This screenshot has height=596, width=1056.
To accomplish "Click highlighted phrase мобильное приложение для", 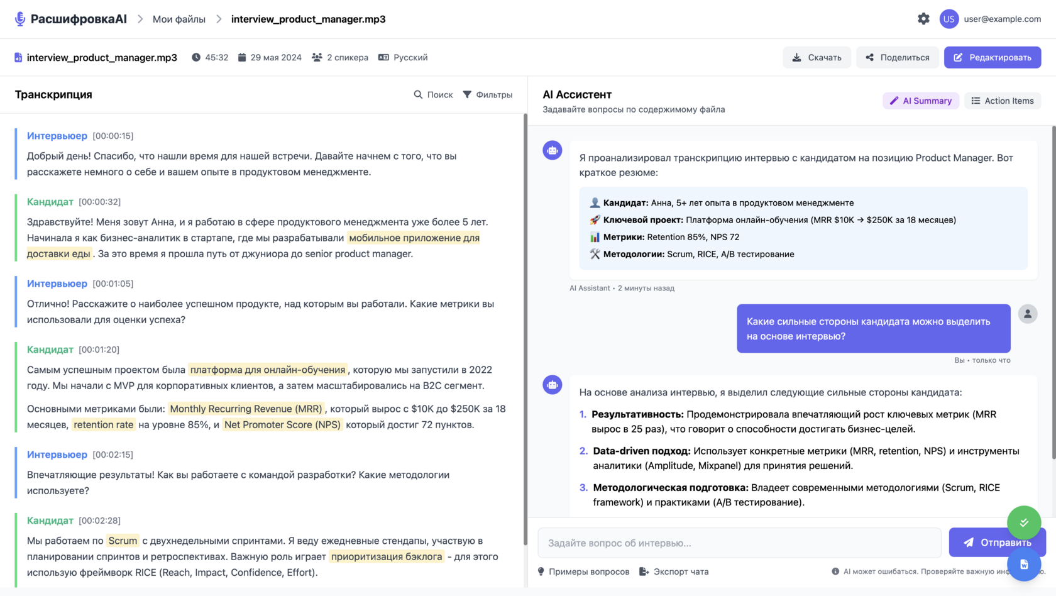I will [x=414, y=238].
